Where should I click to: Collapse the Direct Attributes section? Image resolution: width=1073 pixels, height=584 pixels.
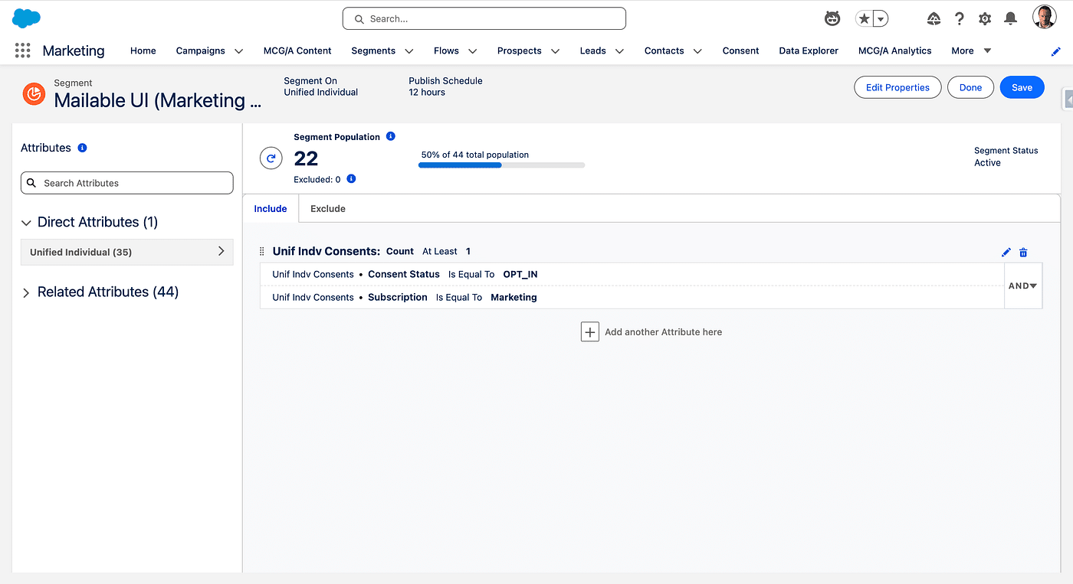point(26,223)
